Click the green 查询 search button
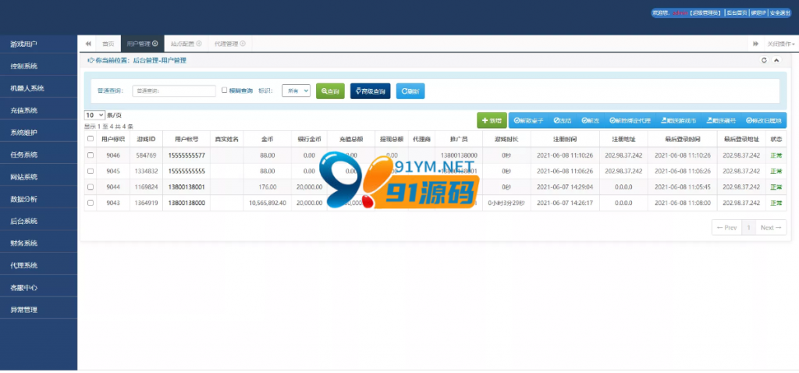 (330, 91)
